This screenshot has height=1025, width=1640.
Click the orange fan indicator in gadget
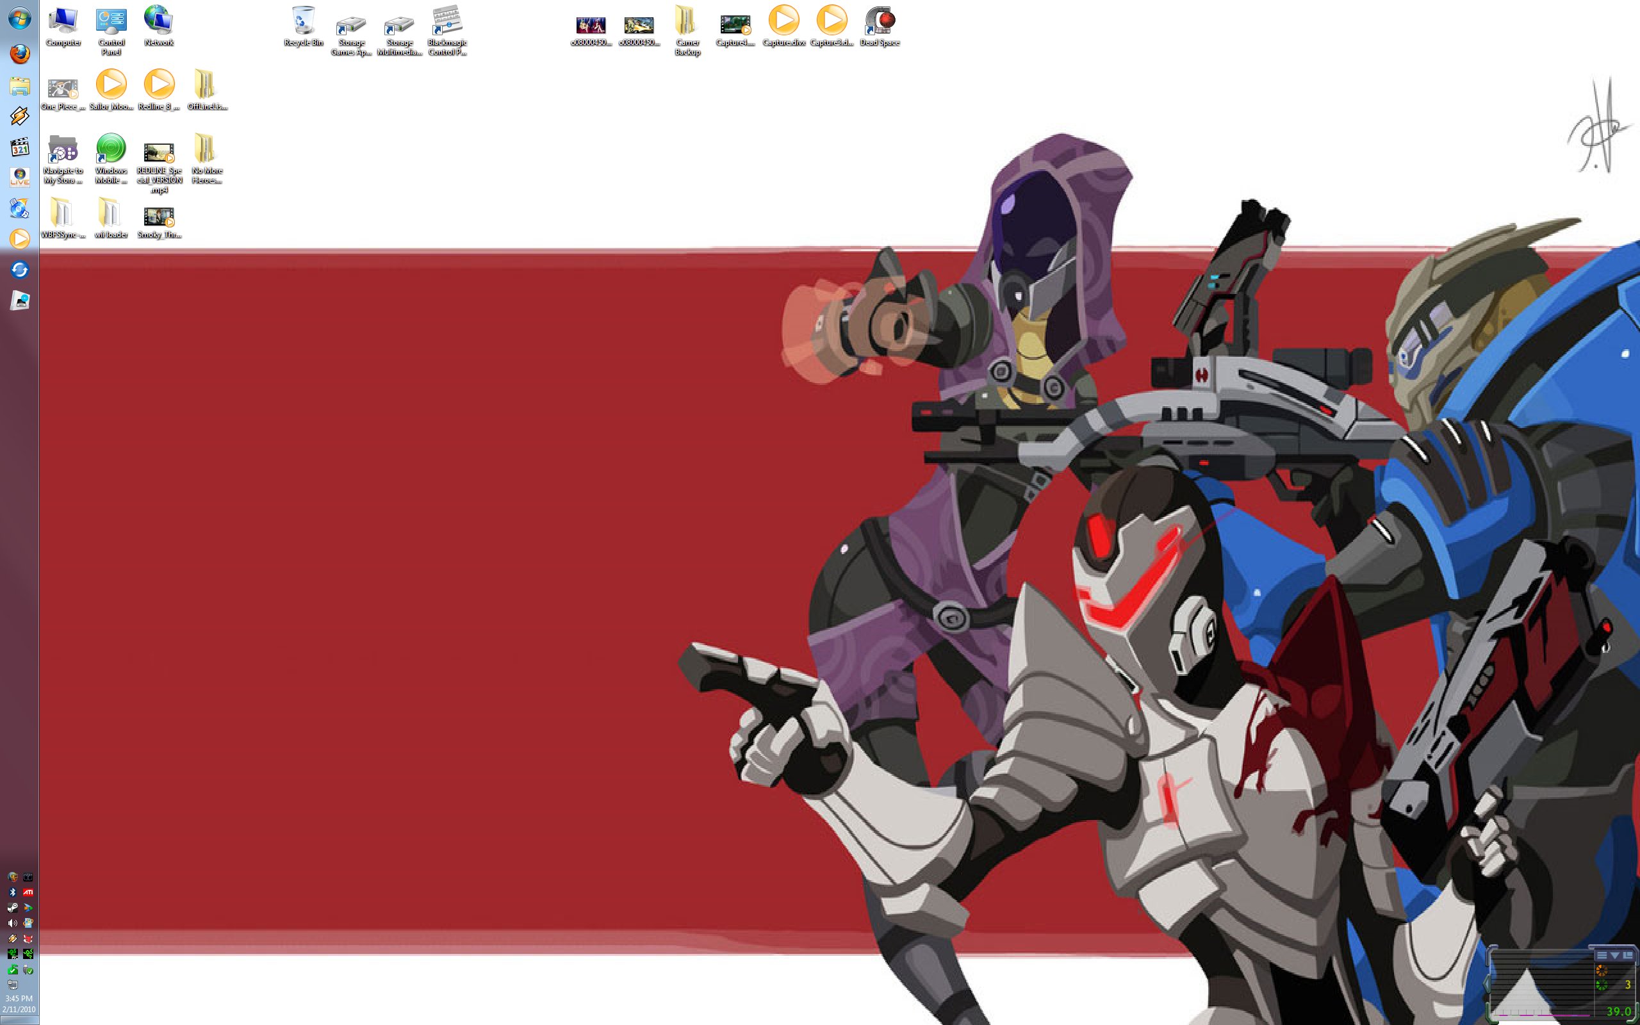pos(1602,971)
